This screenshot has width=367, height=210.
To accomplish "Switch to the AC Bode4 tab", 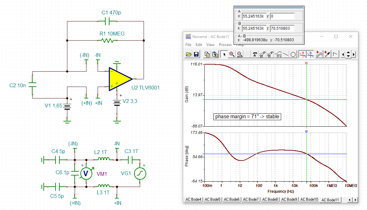I will (193, 199).
